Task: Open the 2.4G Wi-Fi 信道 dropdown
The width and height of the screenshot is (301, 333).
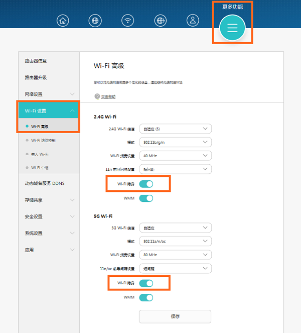Action: (175, 129)
